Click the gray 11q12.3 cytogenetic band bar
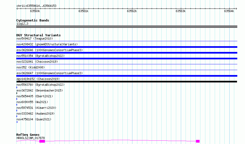 (x=127, y=27)
